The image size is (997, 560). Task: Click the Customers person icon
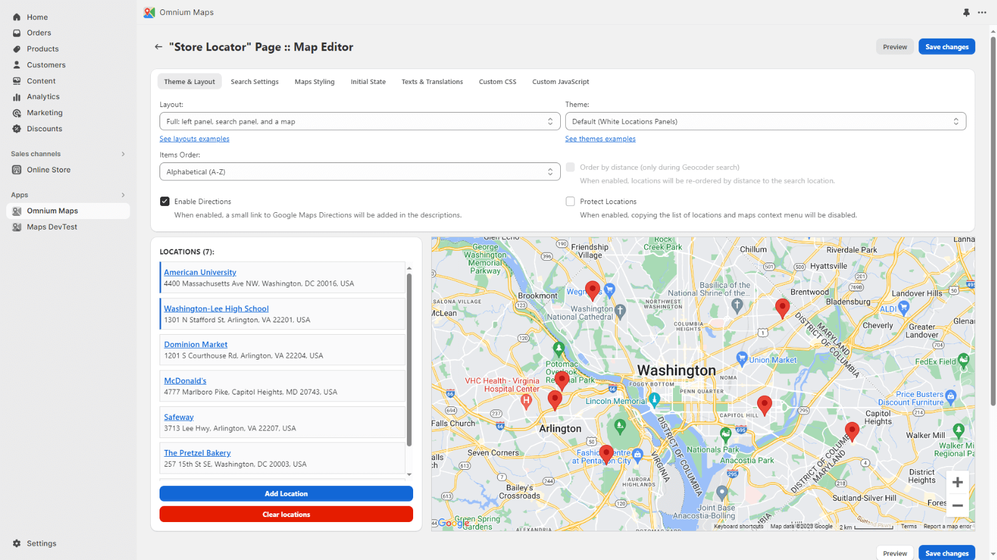(17, 65)
